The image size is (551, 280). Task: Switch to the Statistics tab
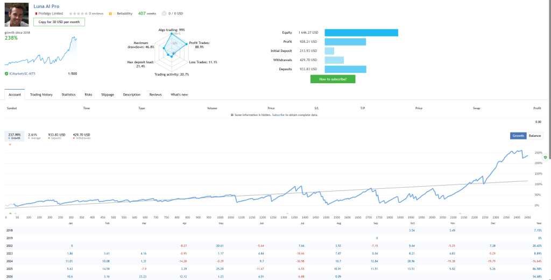(x=68, y=94)
